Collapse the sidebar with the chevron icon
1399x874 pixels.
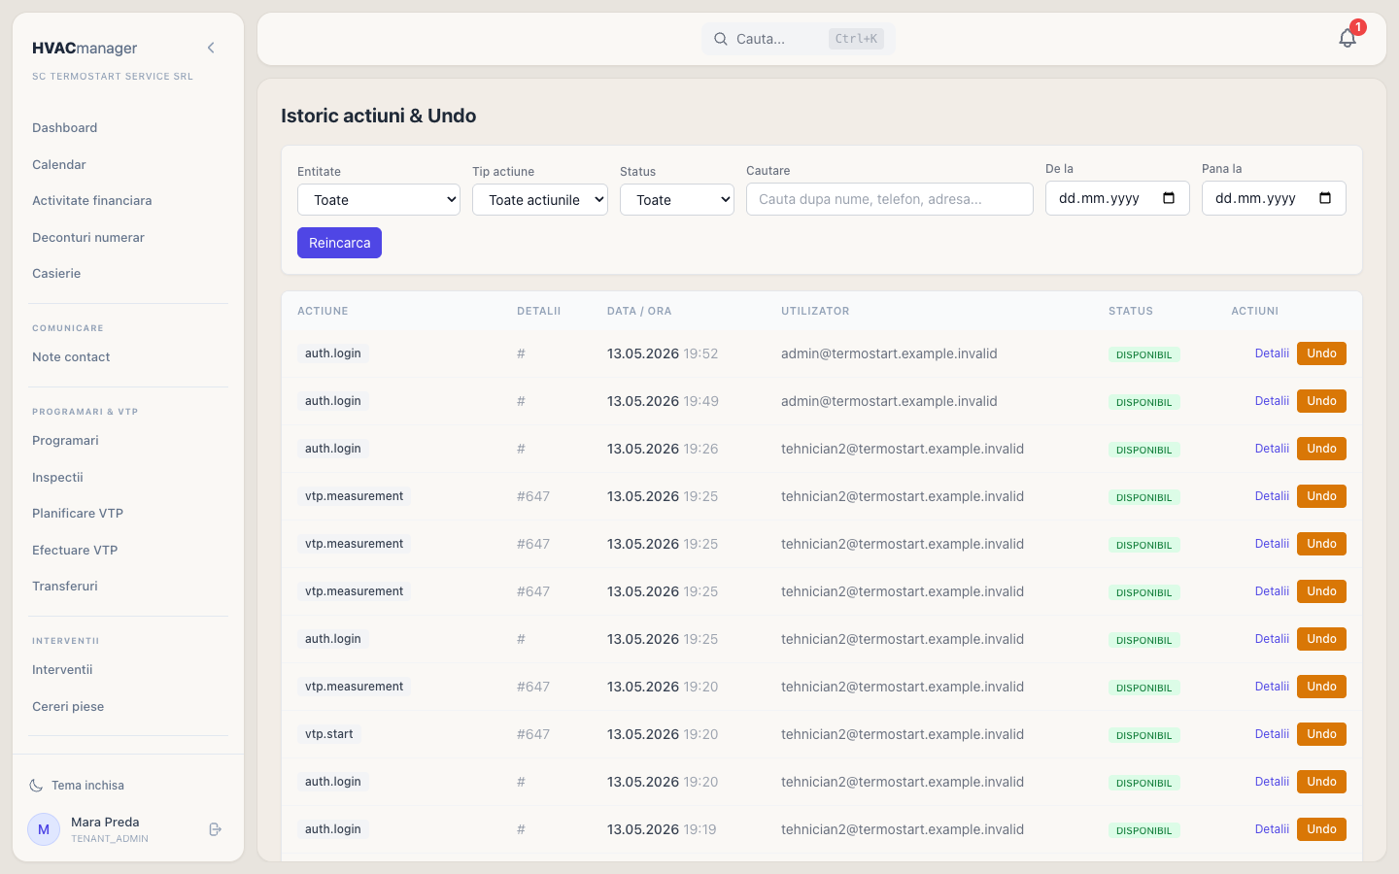[x=211, y=48]
